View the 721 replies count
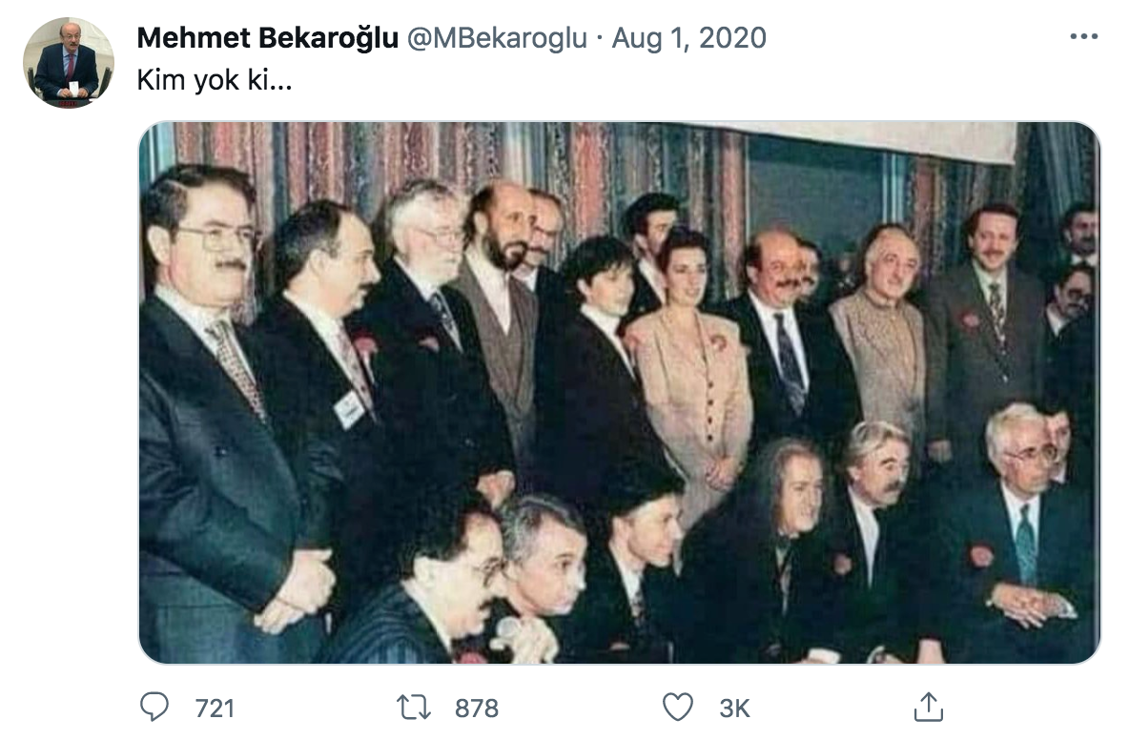Image resolution: width=1129 pixels, height=740 pixels. [x=215, y=709]
